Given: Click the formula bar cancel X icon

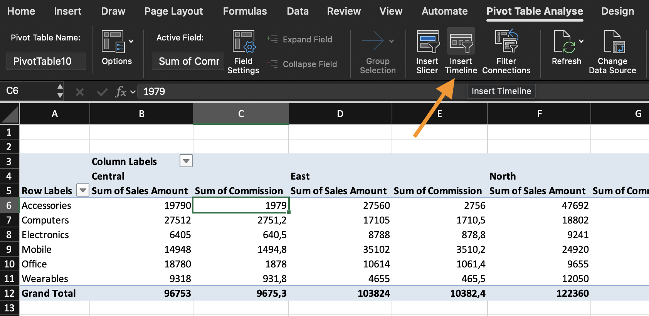Looking at the screenshot, I should point(80,92).
